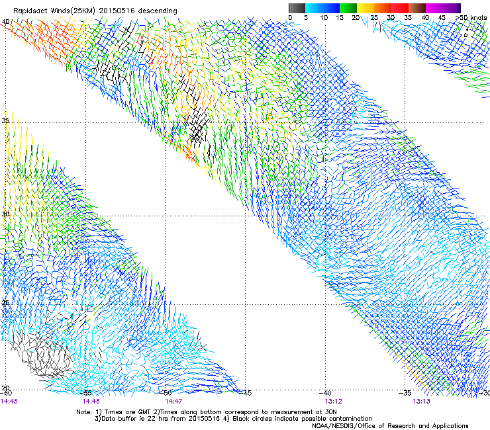Click the pass time label 13:12
The width and height of the screenshot is (490, 430).
[x=334, y=402]
